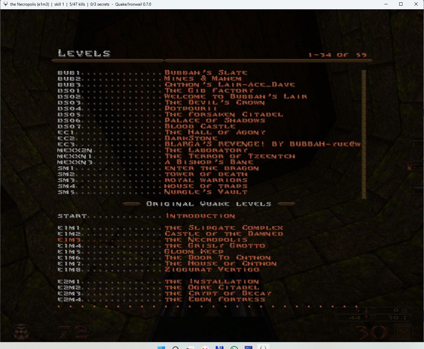Screen dimensions: 424x349
Task: Choose EC3 Blarga's Revenge level
Action: pos(209,144)
